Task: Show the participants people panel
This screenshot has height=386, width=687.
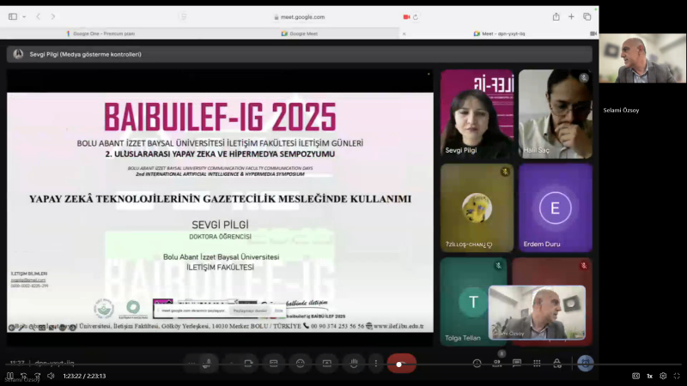Action: click(x=497, y=363)
